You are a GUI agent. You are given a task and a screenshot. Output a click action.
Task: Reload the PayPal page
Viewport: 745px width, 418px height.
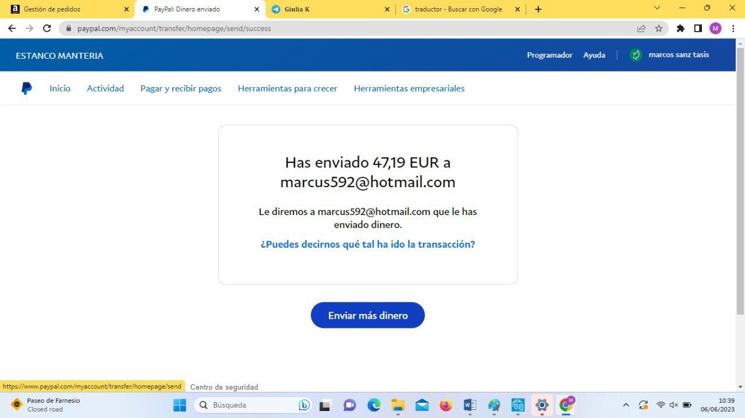pos(47,28)
